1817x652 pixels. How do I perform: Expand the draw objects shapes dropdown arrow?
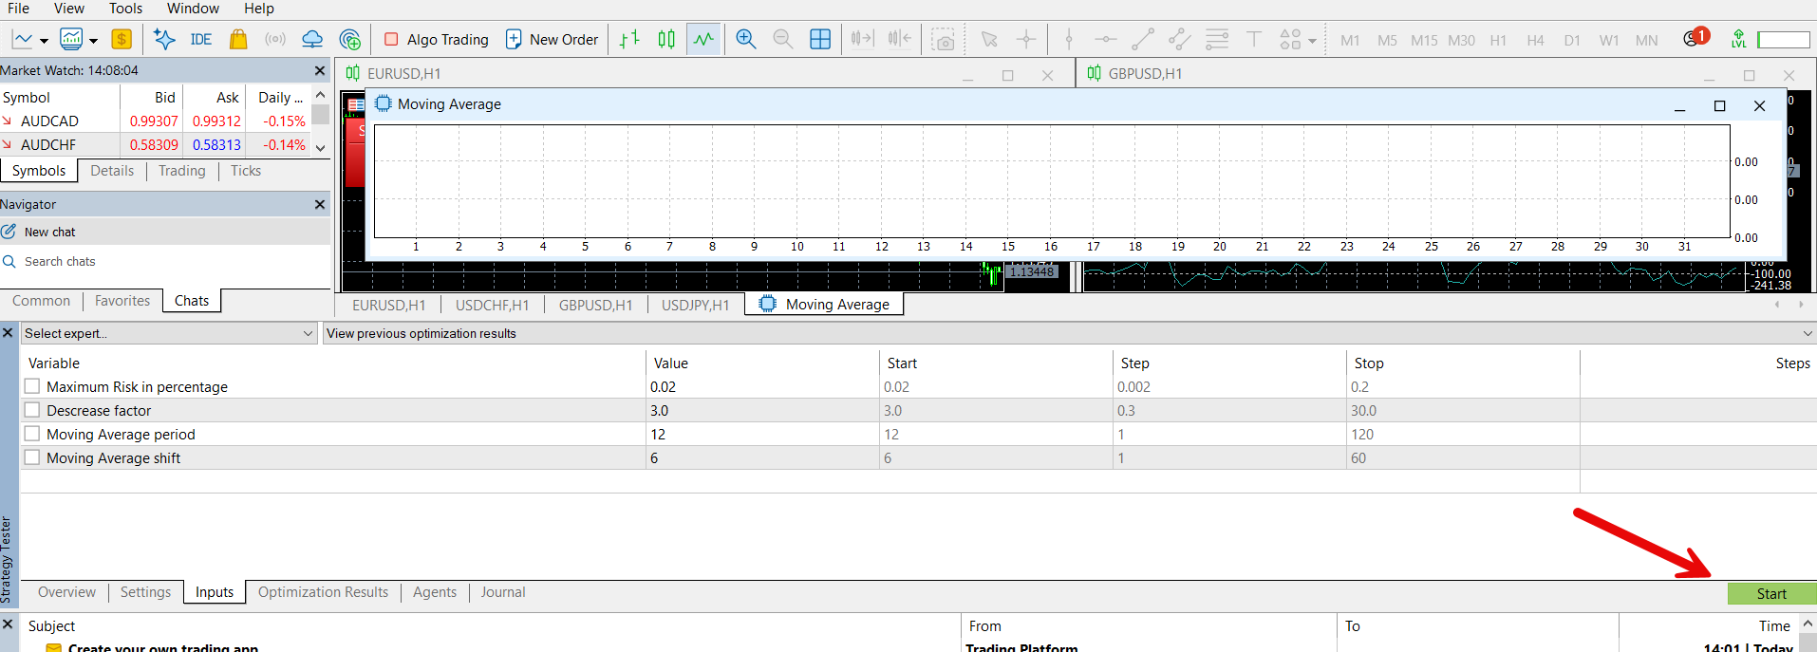click(1312, 41)
